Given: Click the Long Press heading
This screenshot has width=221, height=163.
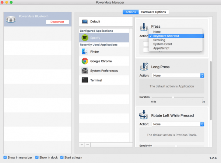Looking at the screenshot, I should [160, 67].
